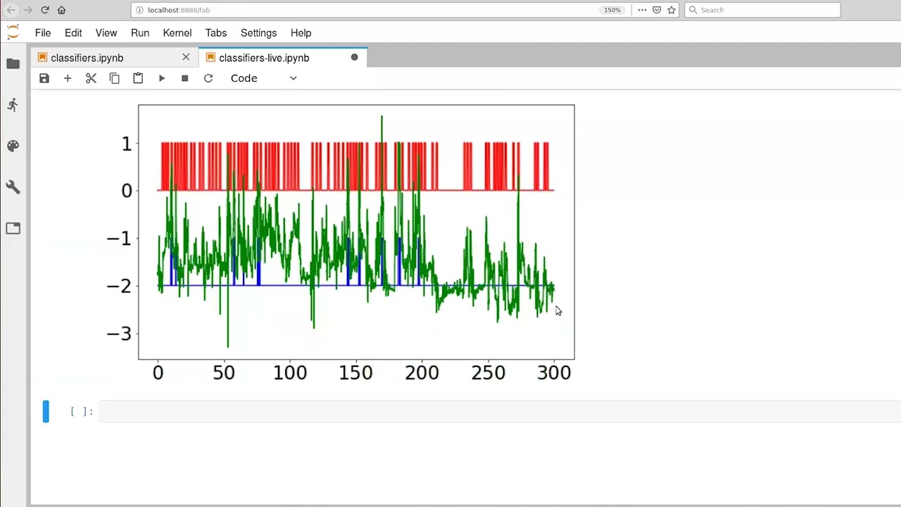The height and width of the screenshot is (507, 901).
Task: Click the browser Search box
Action: [762, 10]
